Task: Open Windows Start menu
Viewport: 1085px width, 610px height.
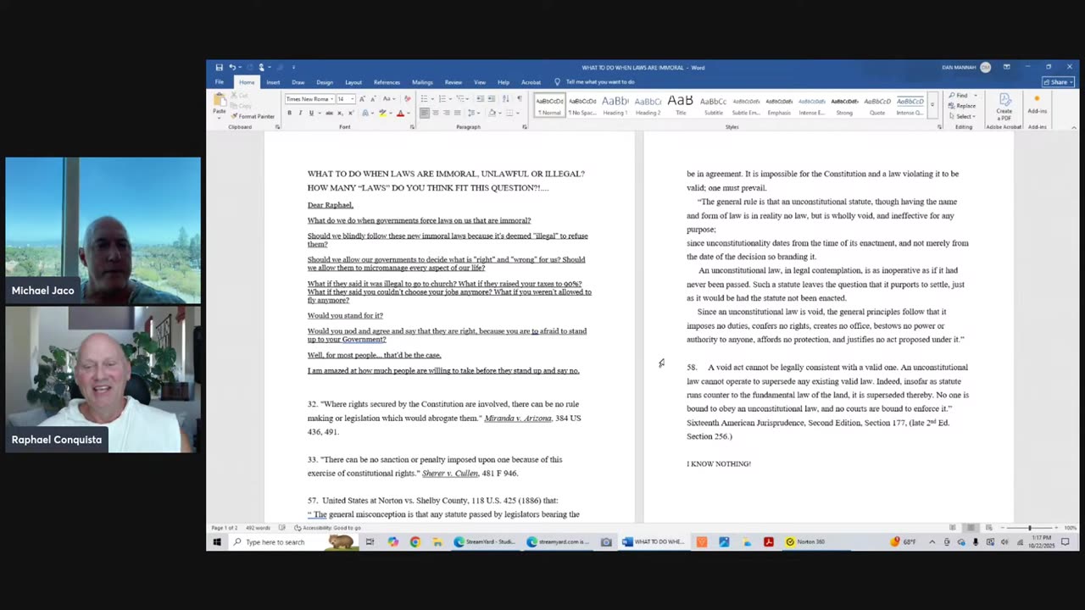Action: pyautogui.click(x=217, y=542)
